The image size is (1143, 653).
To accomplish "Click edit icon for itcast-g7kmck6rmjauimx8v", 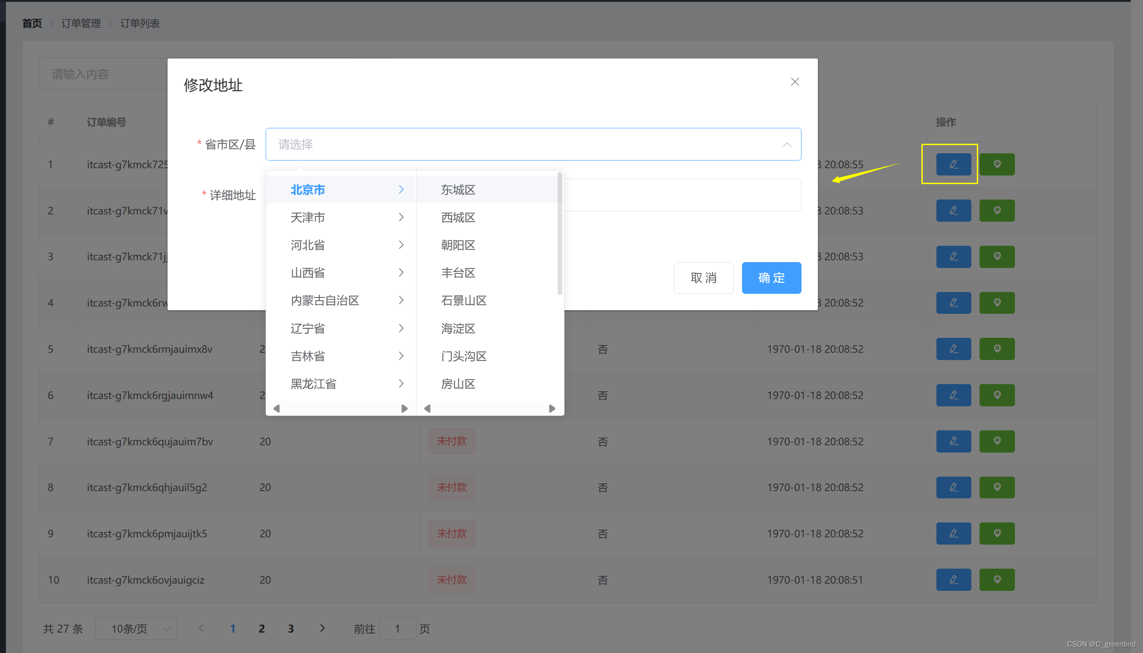I will tap(953, 349).
